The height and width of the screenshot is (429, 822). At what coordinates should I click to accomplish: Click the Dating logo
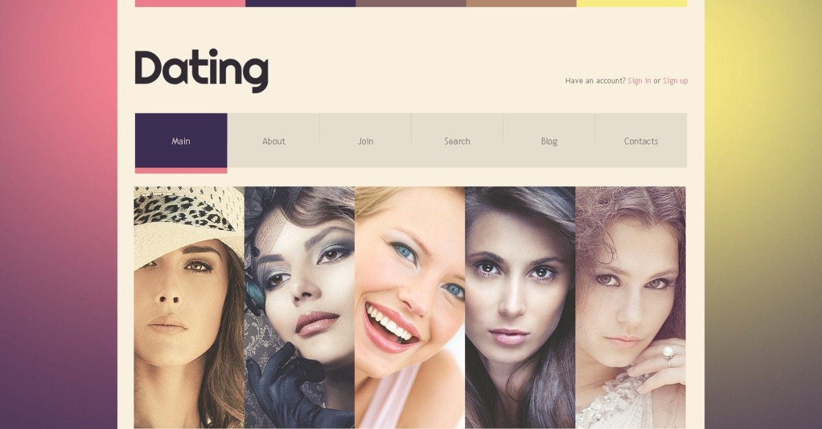[x=201, y=70]
